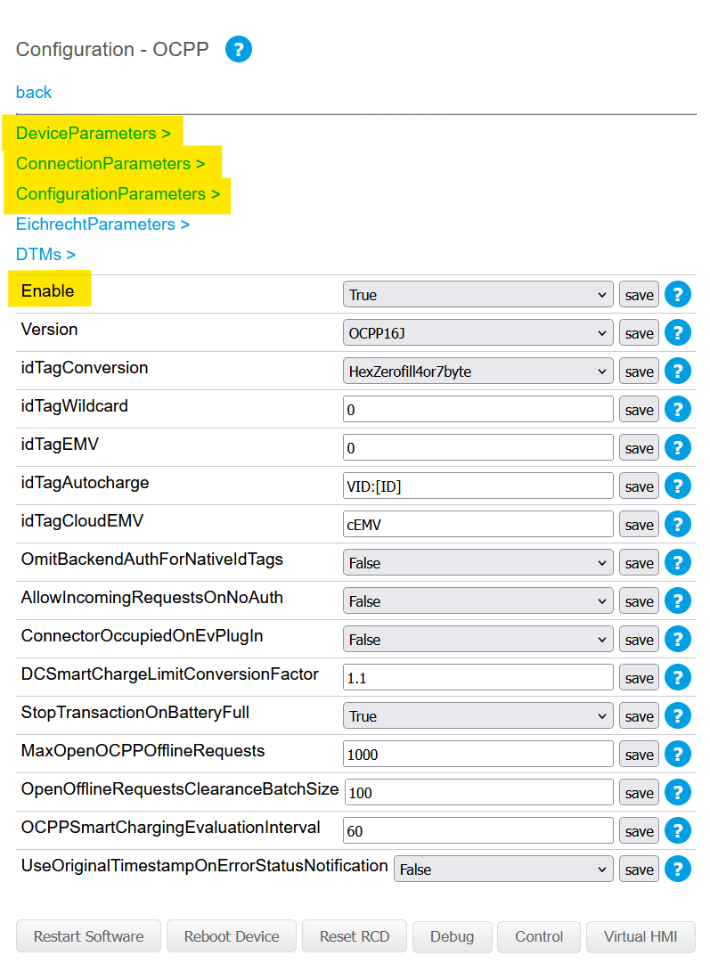
Task: Open help icon for idTagWildcard row
Action: coord(678,410)
